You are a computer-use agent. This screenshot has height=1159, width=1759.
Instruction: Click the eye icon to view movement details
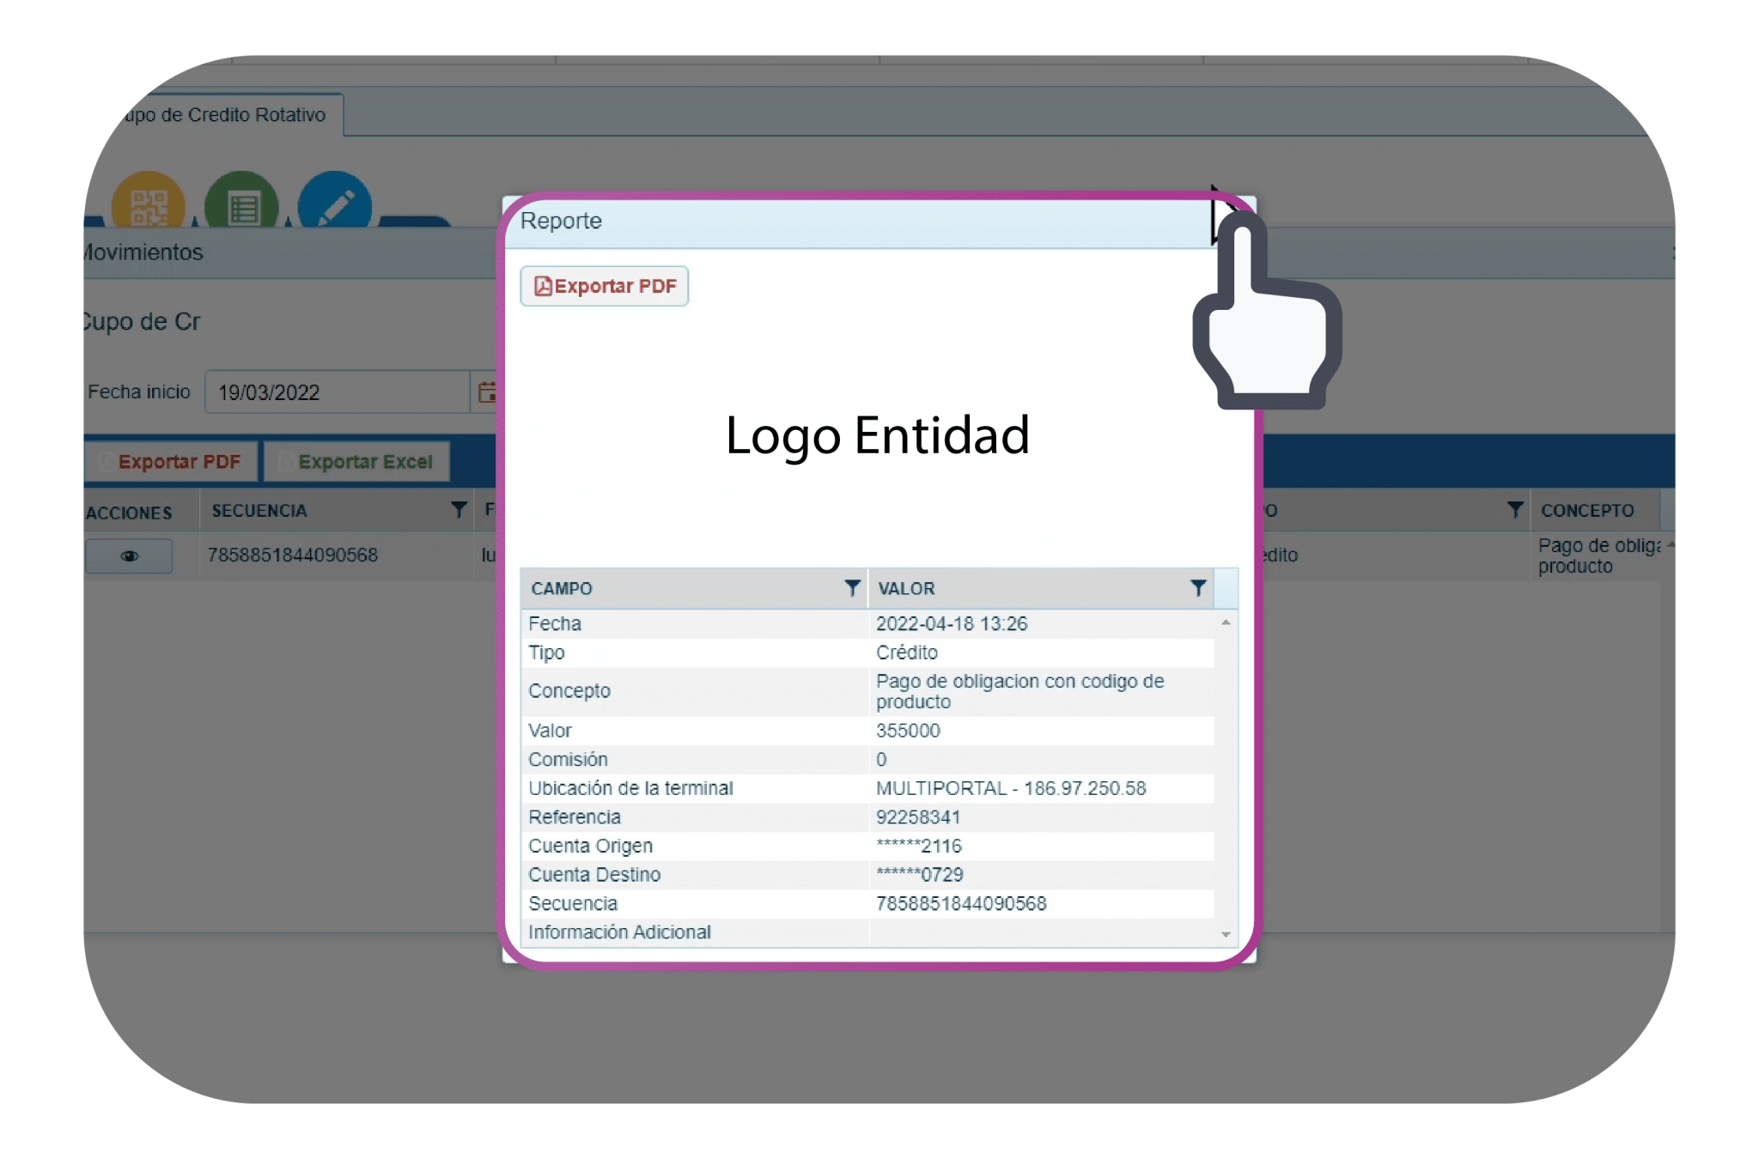pos(129,556)
